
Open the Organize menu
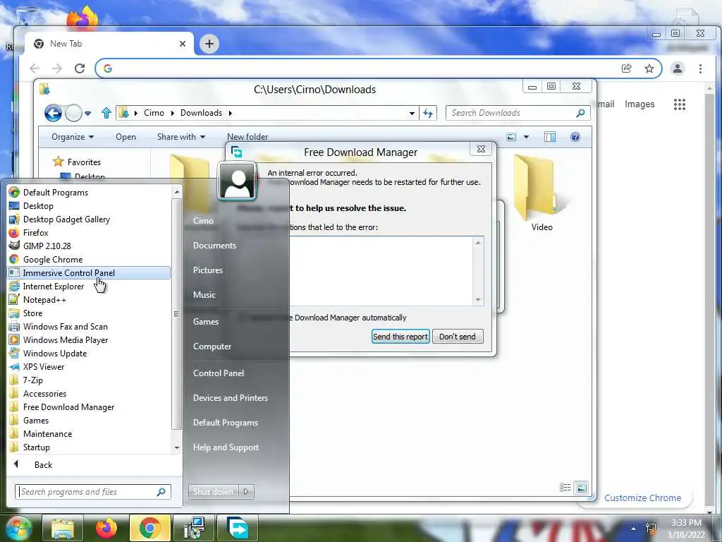pyautogui.click(x=73, y=137)
